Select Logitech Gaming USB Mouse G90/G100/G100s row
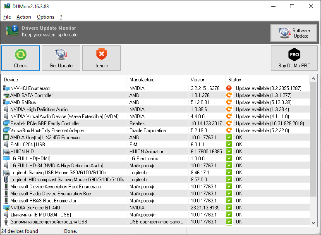321x235 pixels. (x=155, y=173)
